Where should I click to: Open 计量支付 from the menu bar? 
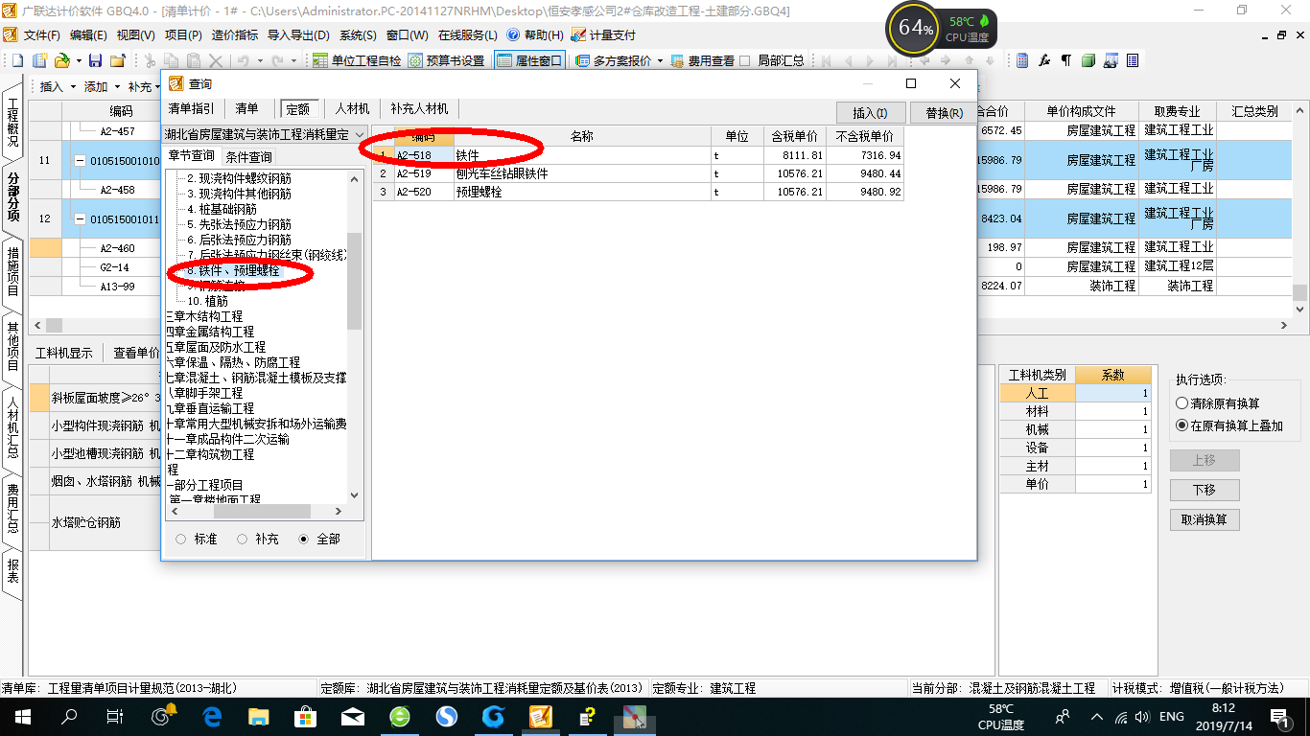603,34
